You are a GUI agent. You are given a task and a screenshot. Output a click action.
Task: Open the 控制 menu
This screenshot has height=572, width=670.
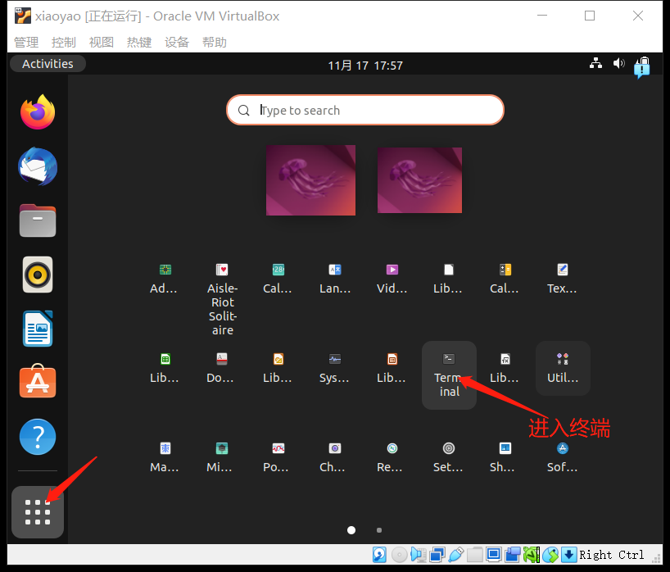(x=64, y=43)
